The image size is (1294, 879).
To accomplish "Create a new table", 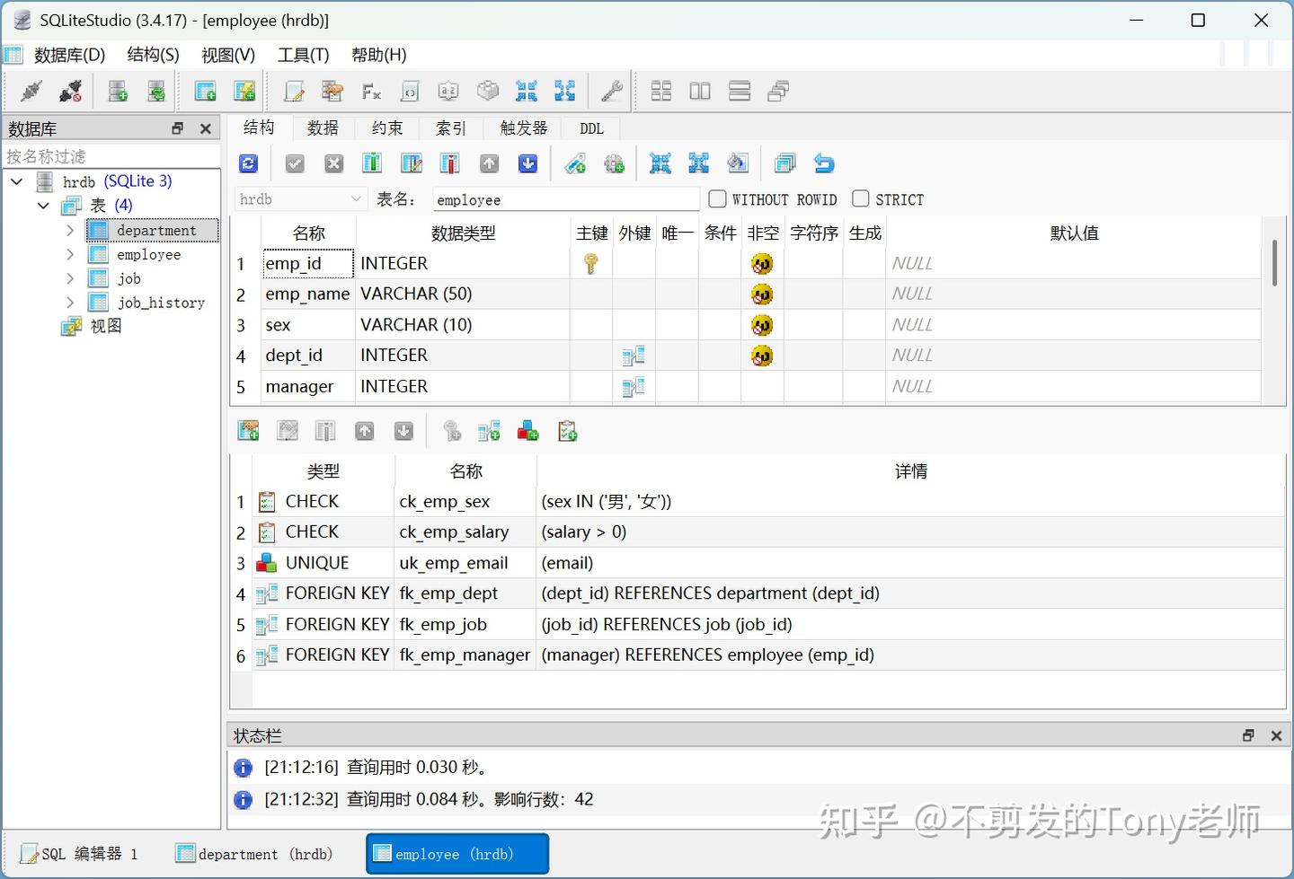I will (x=205, y=91).
